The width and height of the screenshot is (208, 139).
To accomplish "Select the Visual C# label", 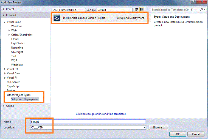I will pos(12,69).
